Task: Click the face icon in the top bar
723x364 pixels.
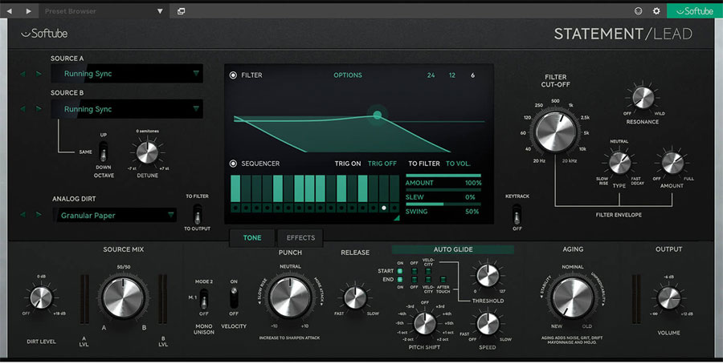Action: click(x=638, y=11)
